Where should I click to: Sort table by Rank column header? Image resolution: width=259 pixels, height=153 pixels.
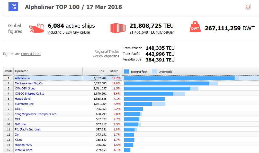[x=8, y=71]
